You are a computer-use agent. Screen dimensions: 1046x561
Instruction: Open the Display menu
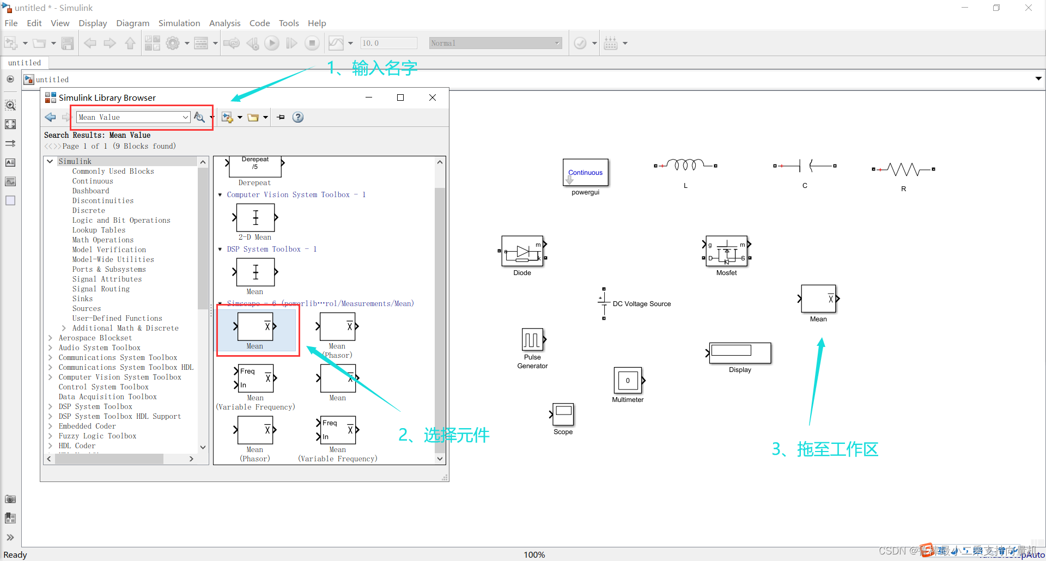(93, 23)
